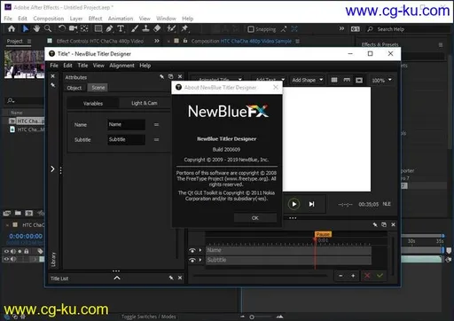Toggle visibility of the Subtitle track

pos(192,260)
